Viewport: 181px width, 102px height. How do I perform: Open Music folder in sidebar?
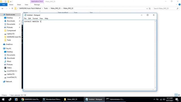click(x=9, y=61)
